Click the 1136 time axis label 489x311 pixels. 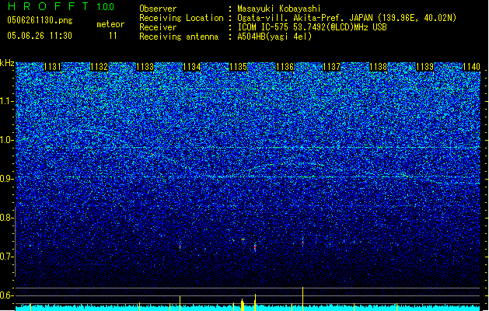coord(285,67)
